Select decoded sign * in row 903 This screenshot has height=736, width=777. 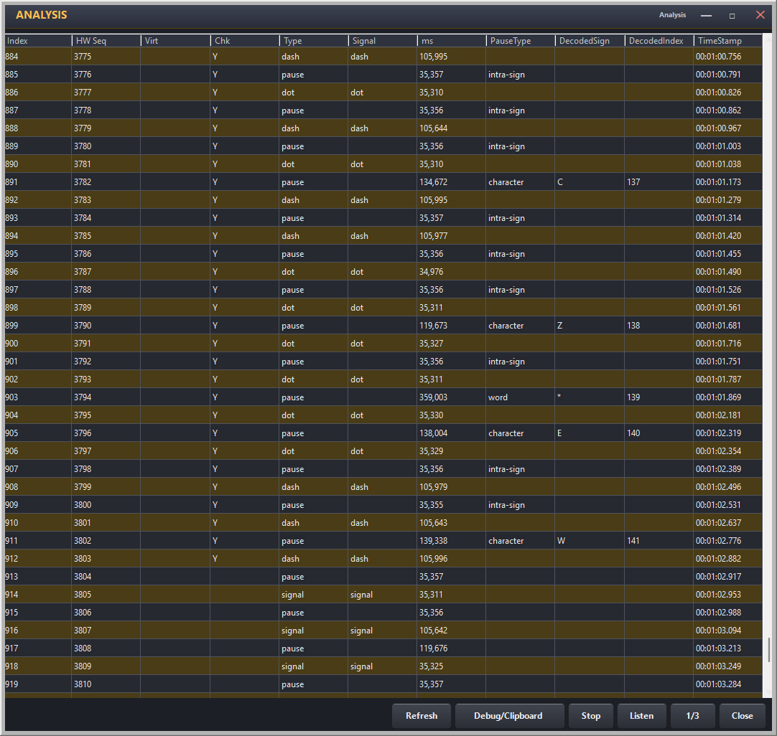pos(590,397)
